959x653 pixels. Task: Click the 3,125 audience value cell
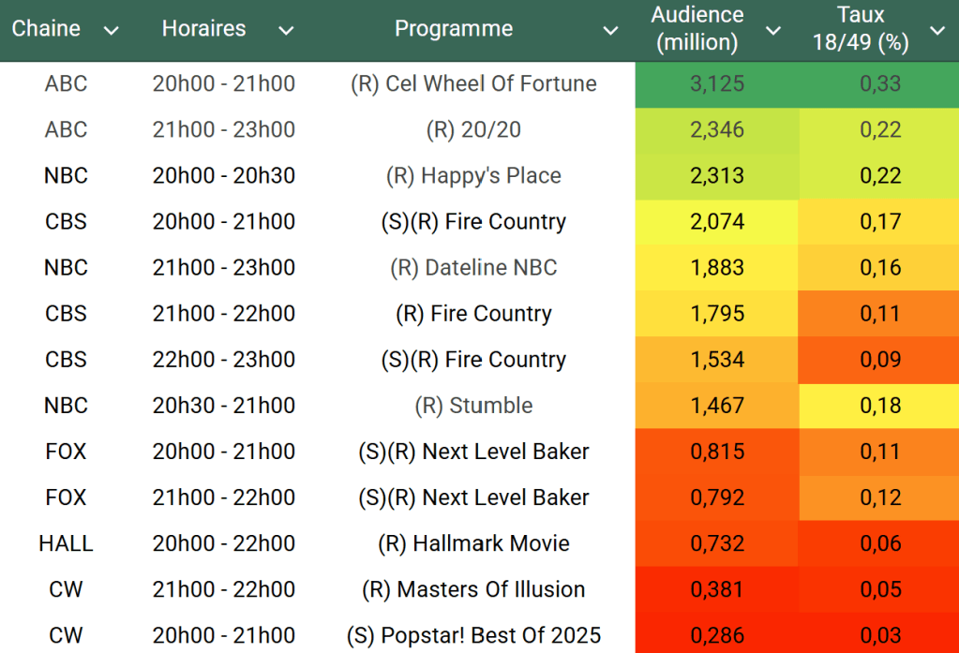point(717,83)
